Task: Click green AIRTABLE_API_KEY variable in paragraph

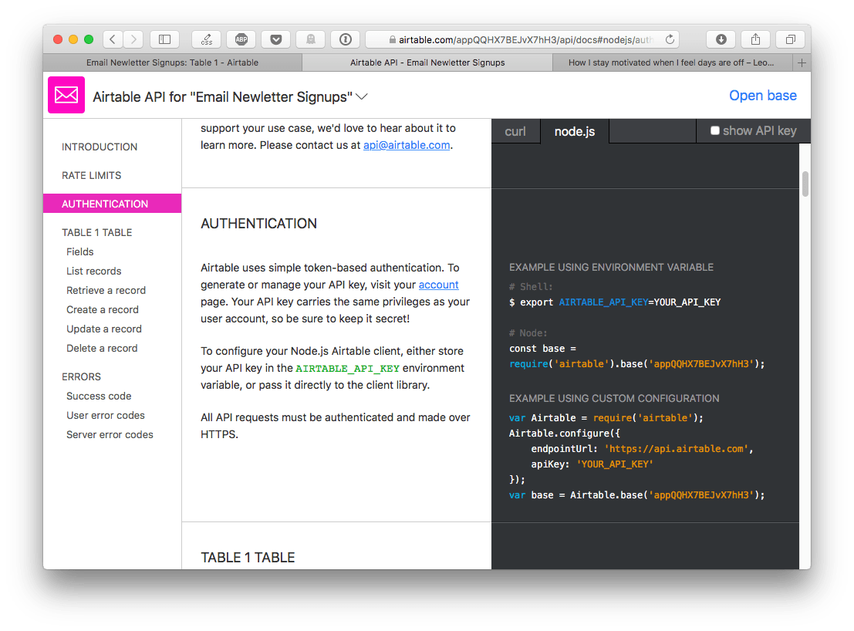Action: pyautogui.click(x=347, y=369)
